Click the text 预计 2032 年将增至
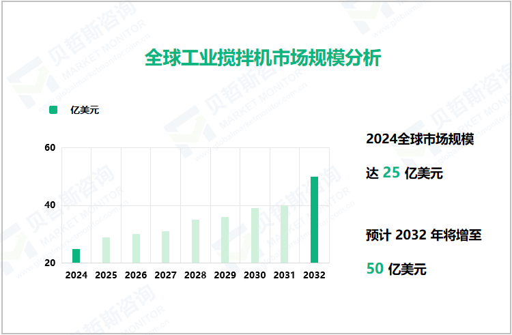512x335 pixels. click(424, 235)
